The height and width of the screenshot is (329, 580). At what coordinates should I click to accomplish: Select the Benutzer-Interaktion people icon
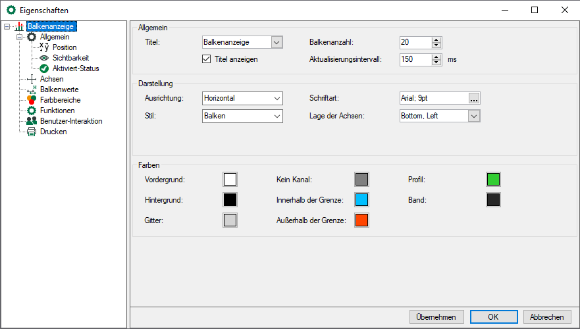click(31, 121)
